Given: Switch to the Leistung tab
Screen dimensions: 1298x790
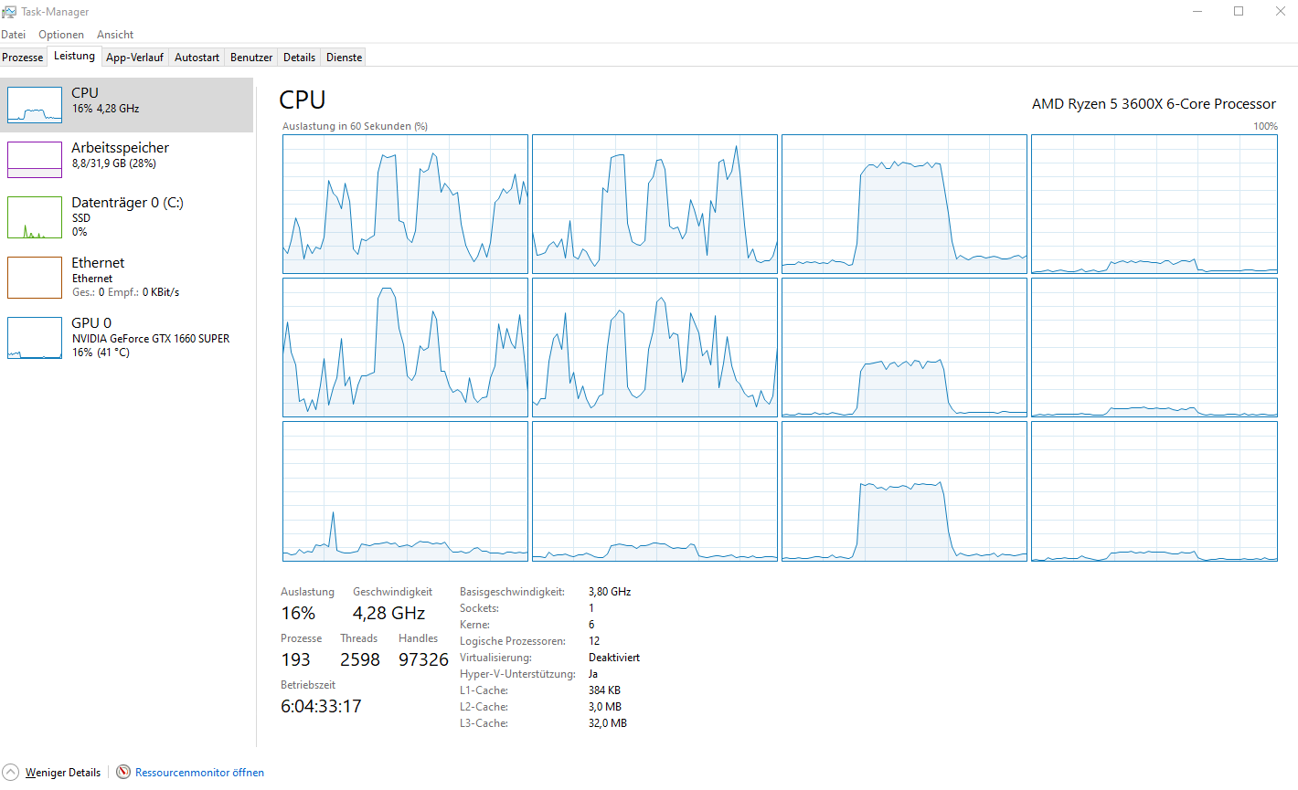Looking at the screenshot, I should click(74, 56).
